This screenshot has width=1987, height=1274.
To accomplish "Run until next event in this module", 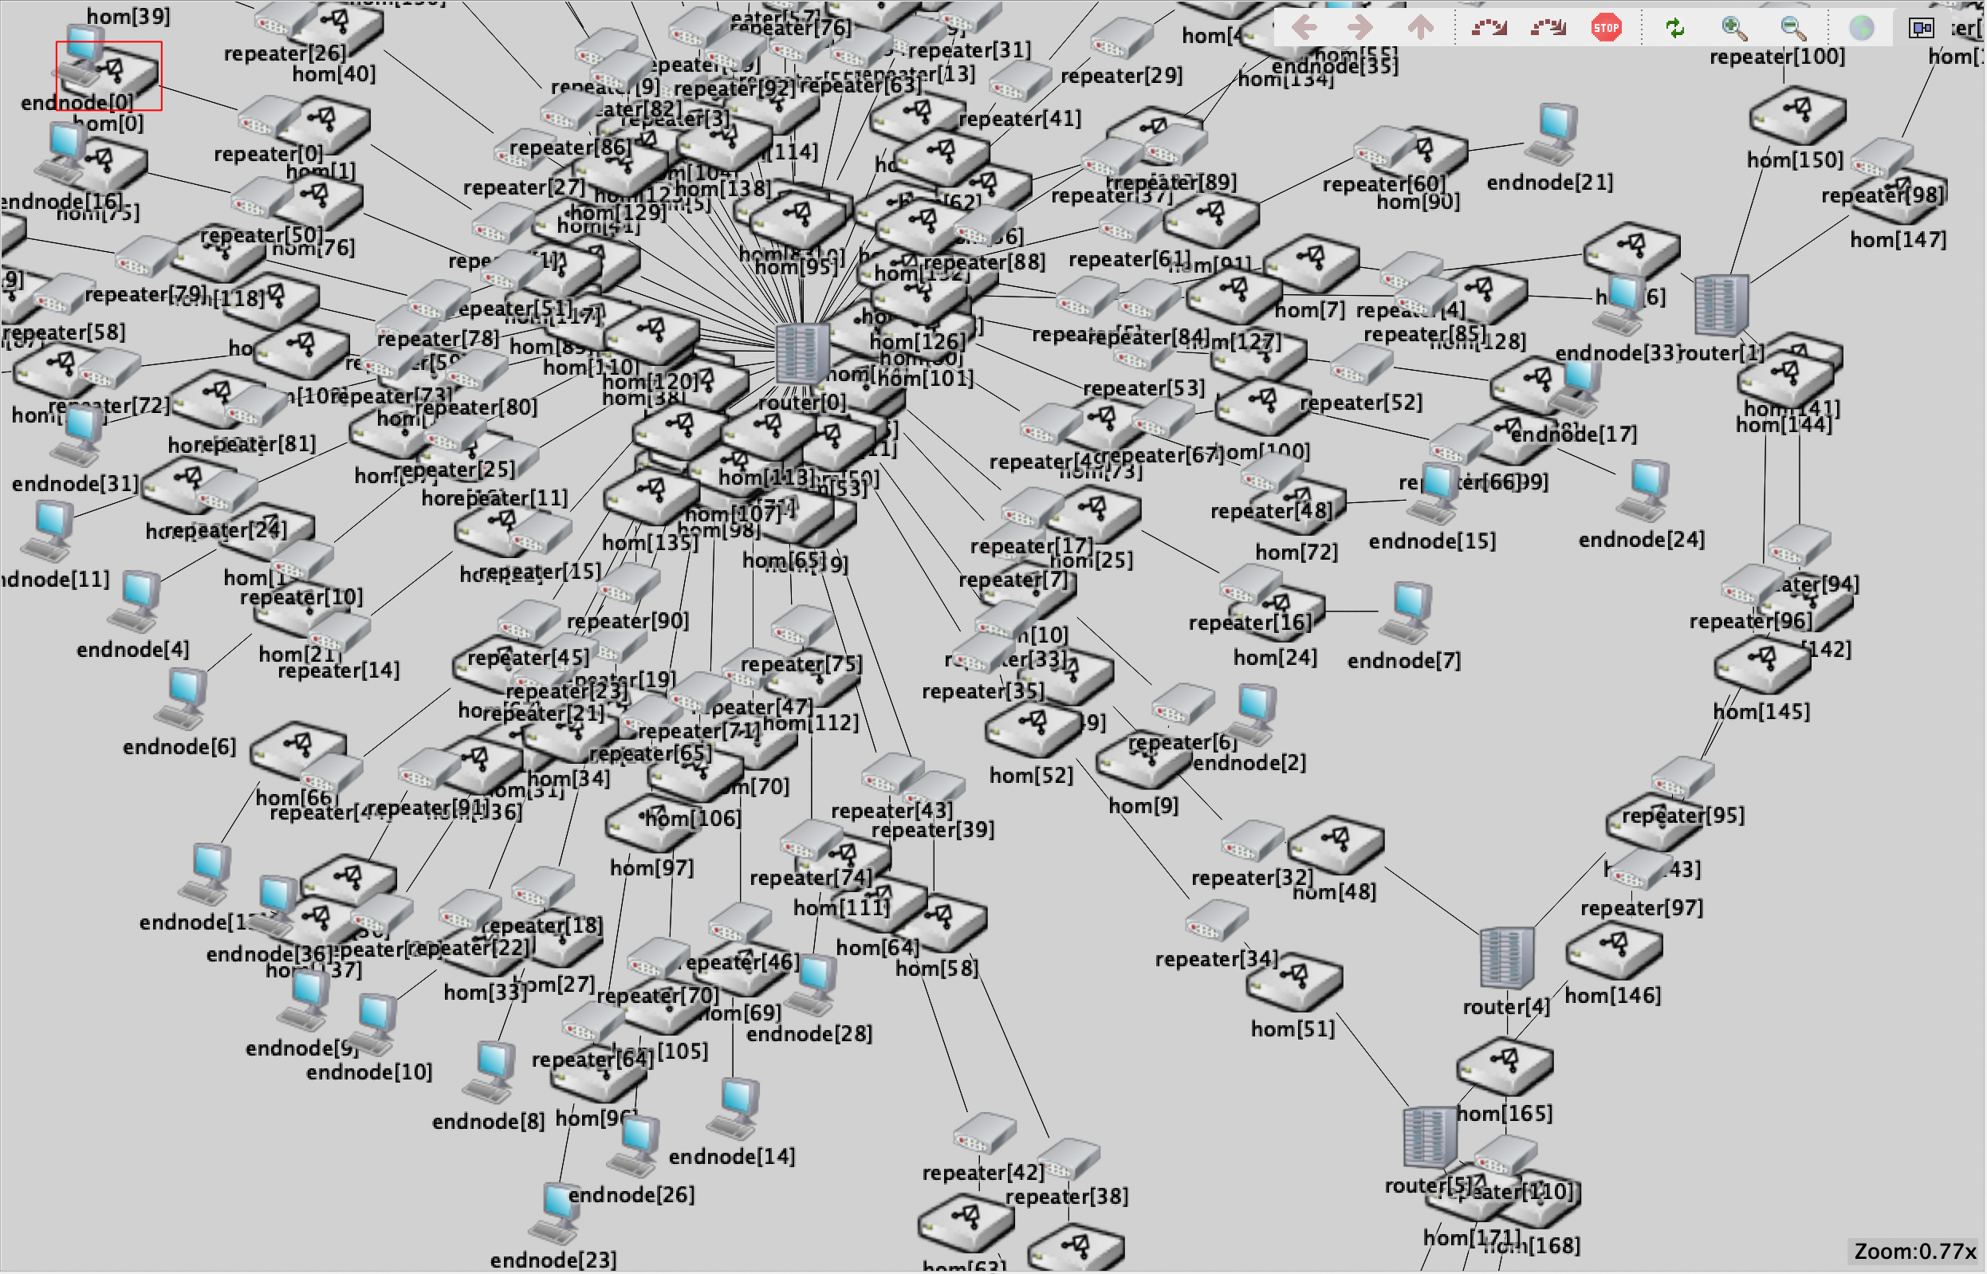I will [1489, 27].
